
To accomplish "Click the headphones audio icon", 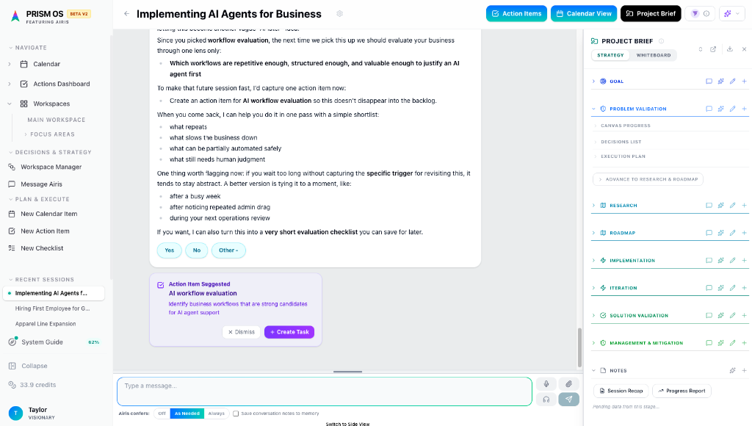I will coord(546,399).
